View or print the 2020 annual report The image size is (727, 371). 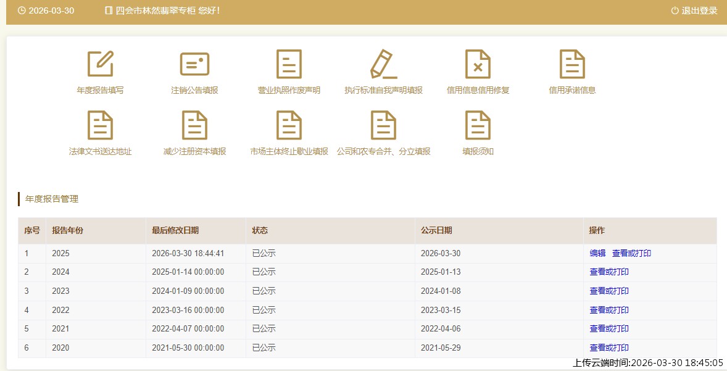point(609,348)
